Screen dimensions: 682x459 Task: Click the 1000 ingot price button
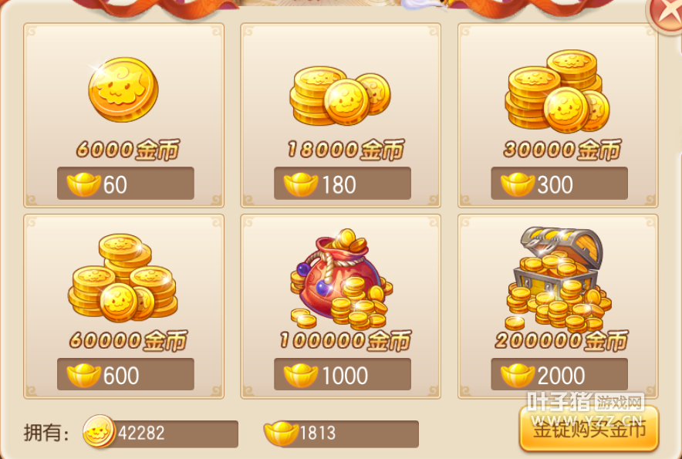tap(343, 374)
